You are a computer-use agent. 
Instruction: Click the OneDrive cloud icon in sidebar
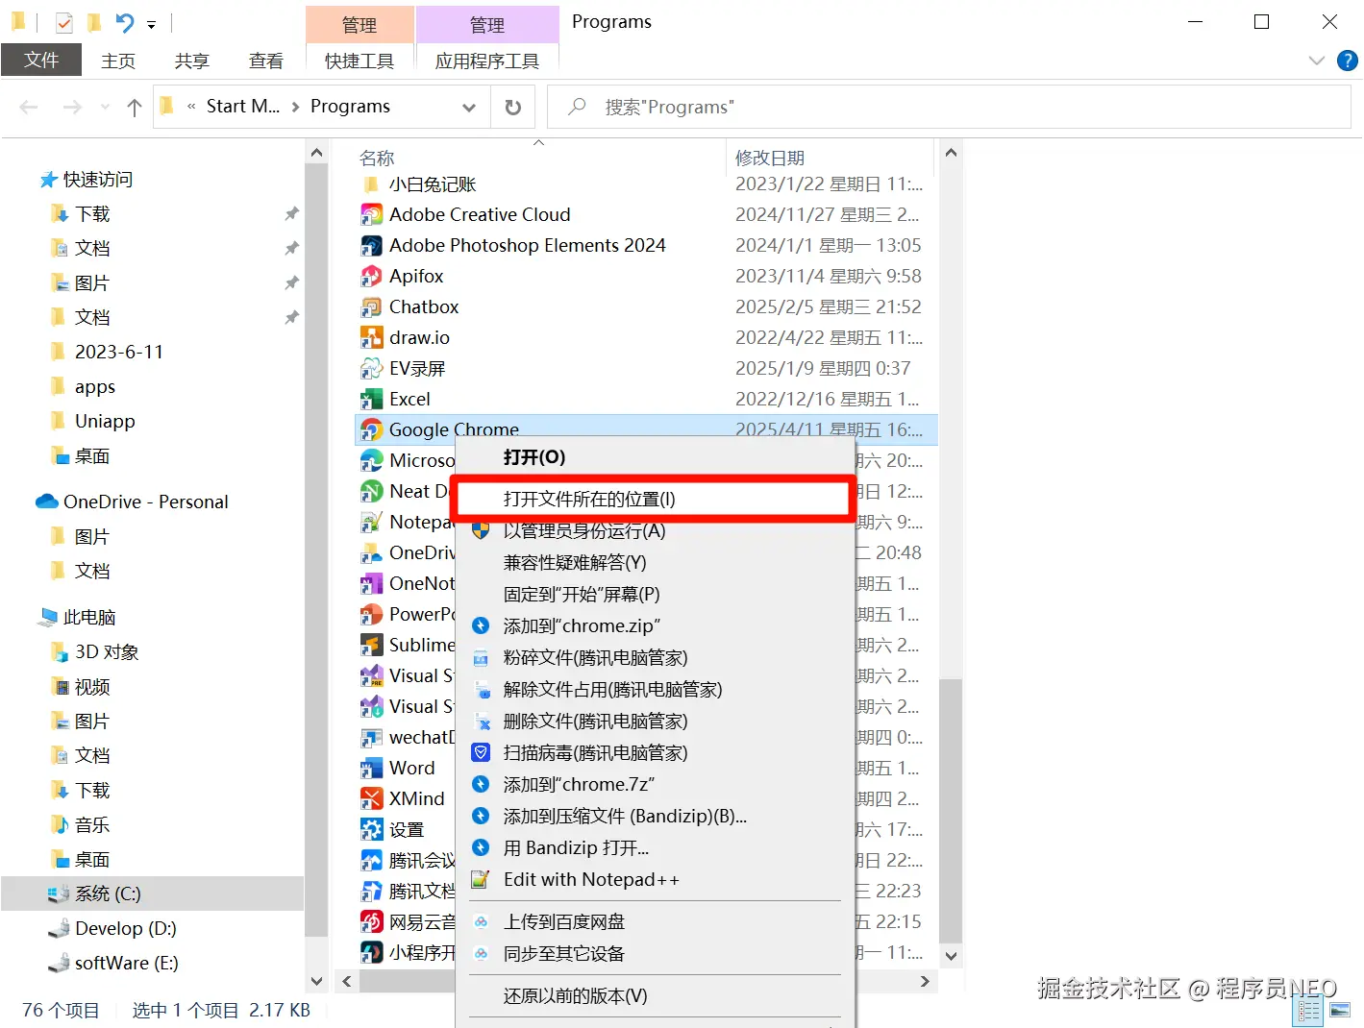47,502
